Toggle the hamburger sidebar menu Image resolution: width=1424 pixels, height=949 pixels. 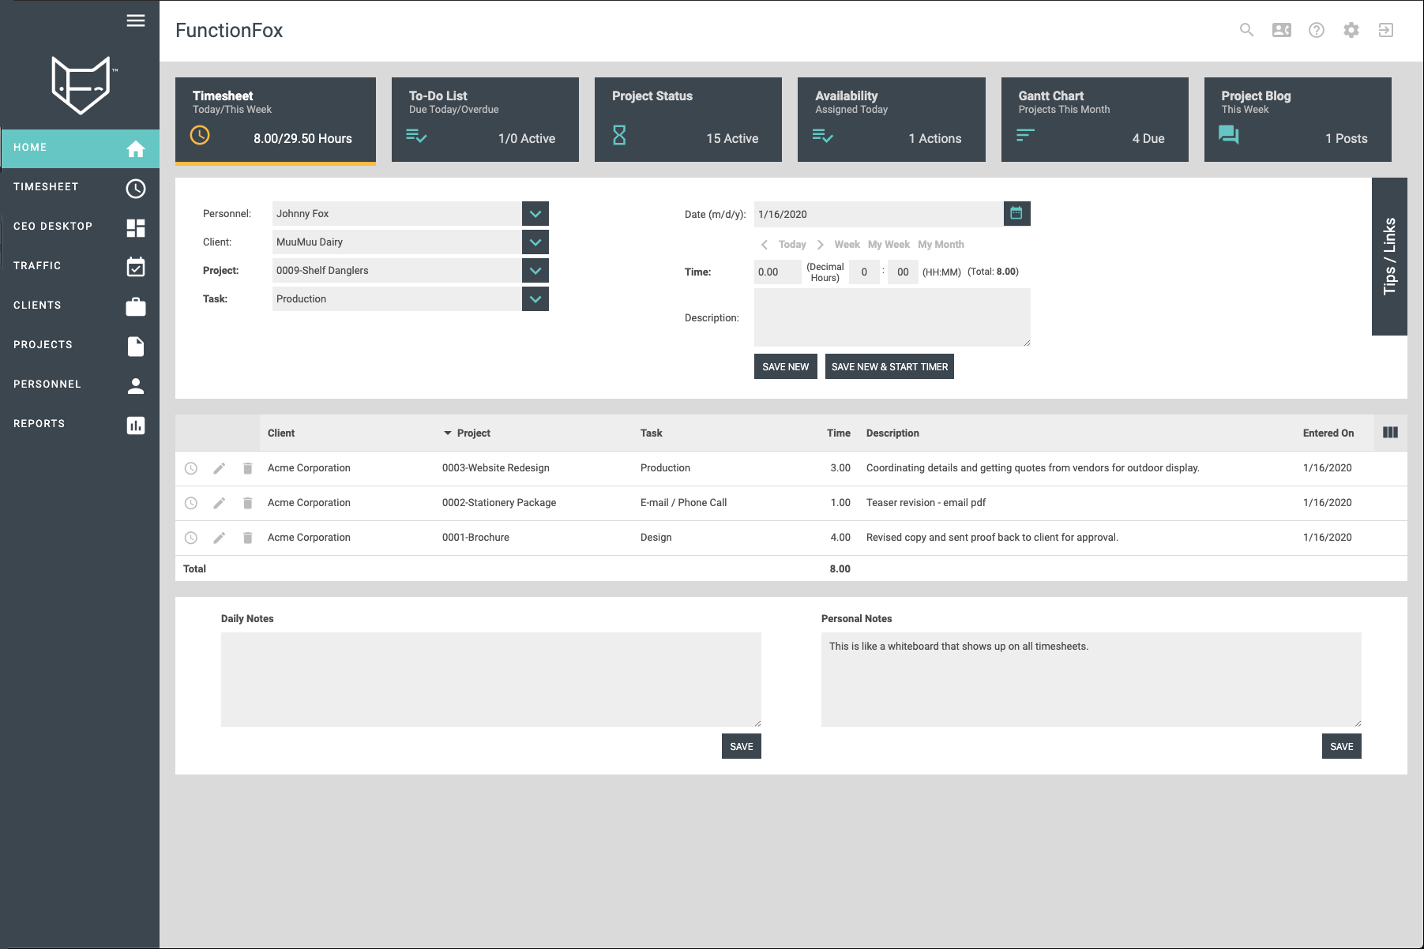point(136,21)
